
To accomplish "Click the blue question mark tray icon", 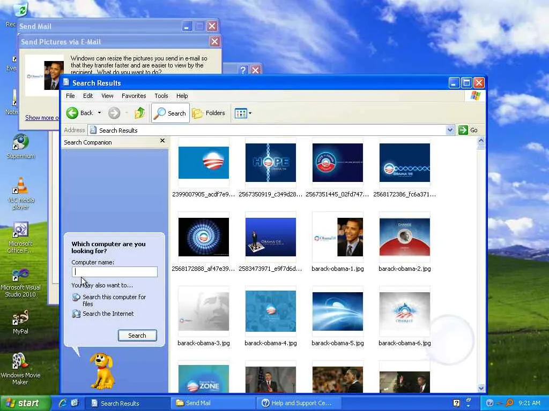I will click(489, 403).
